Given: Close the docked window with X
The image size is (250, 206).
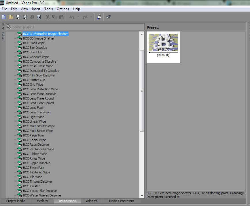Looking at the screenshot, I should 3,25.
